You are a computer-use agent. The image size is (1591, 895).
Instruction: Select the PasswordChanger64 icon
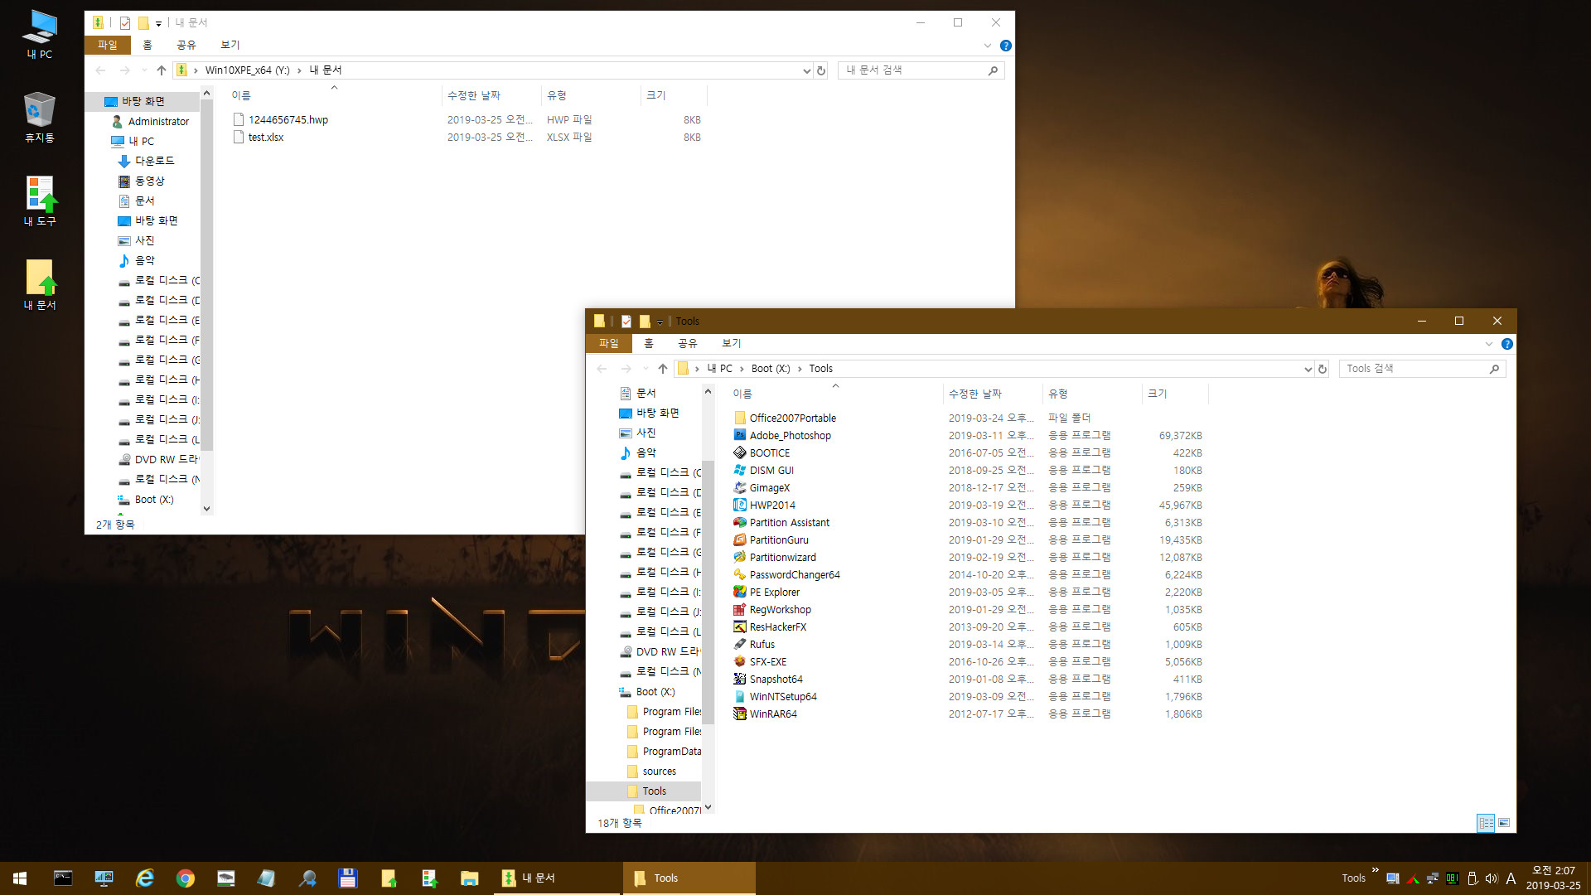[x=740, y=574]
